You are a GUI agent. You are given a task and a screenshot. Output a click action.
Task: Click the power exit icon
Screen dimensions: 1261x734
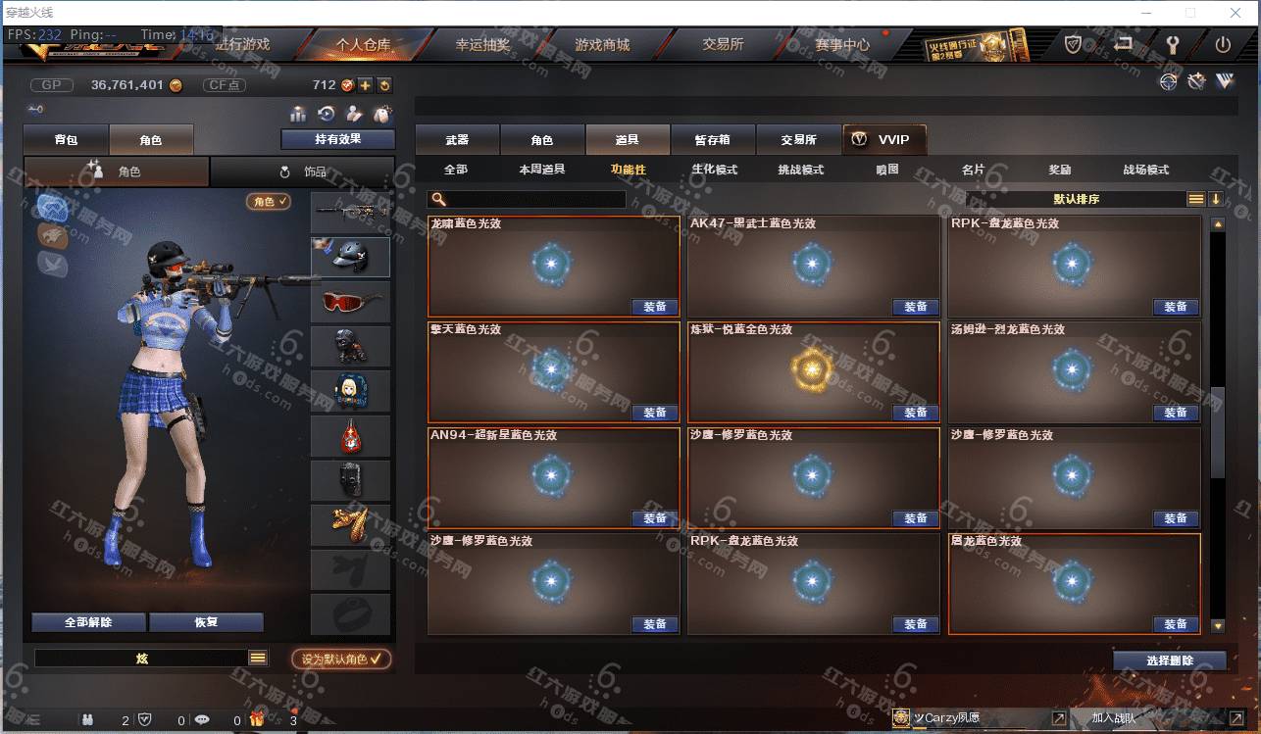point(1223,44)
